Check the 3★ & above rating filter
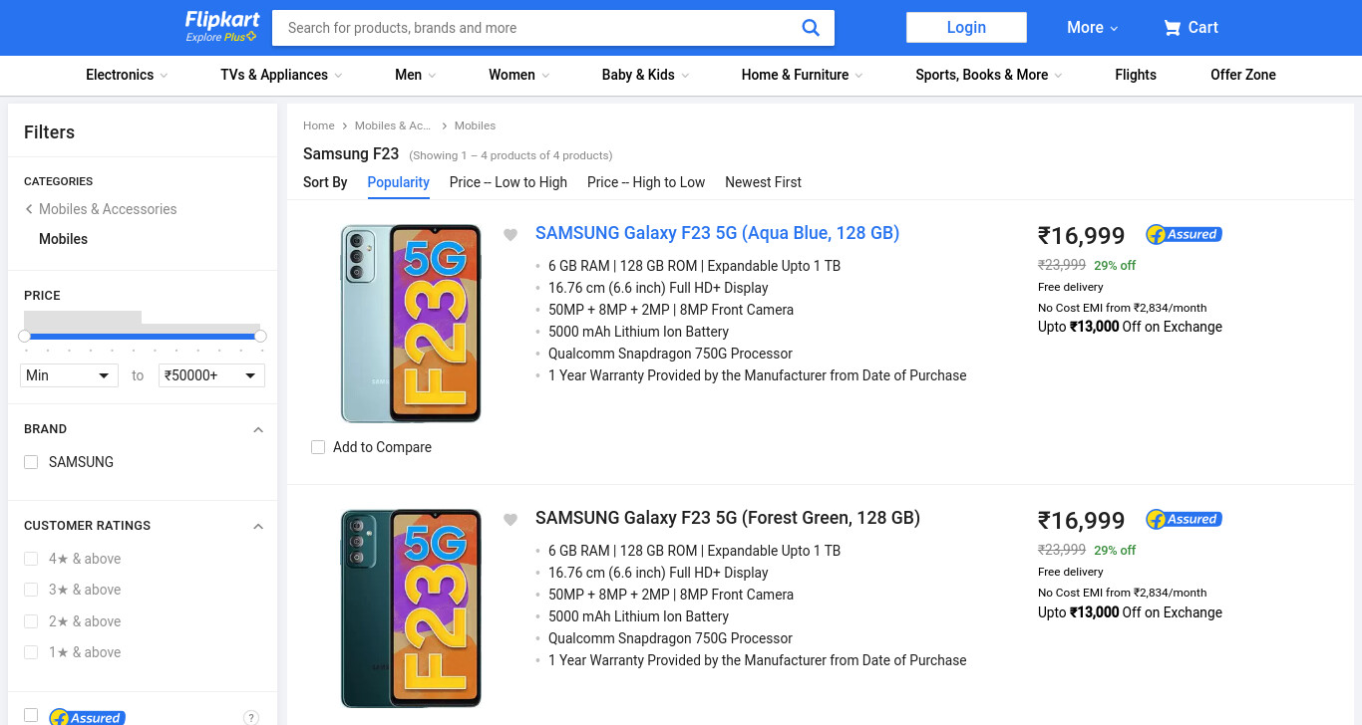The image size is (1362, 725). tap(31, 590)
